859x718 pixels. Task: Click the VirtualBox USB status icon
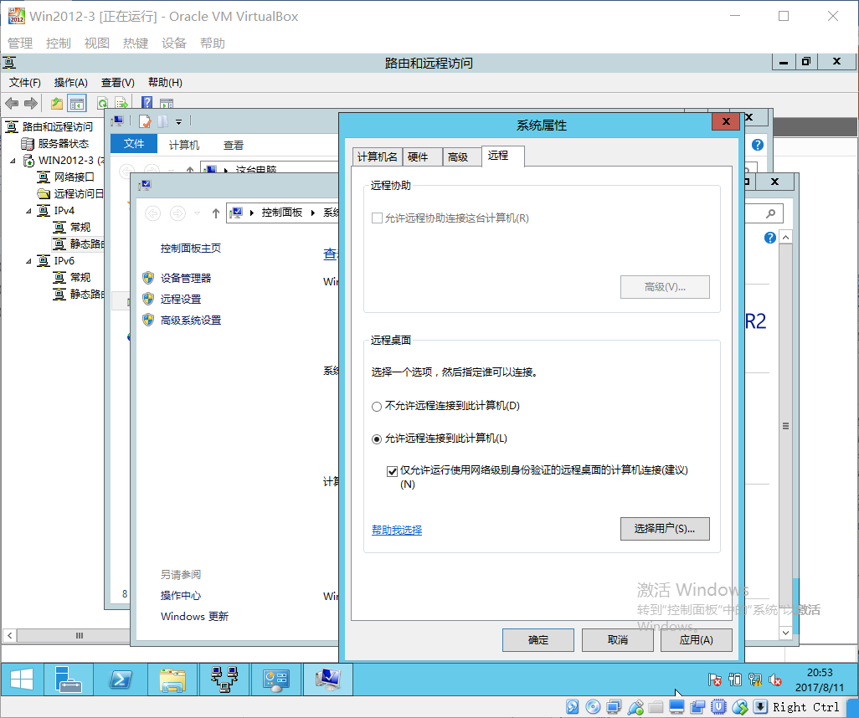[635, 706]
